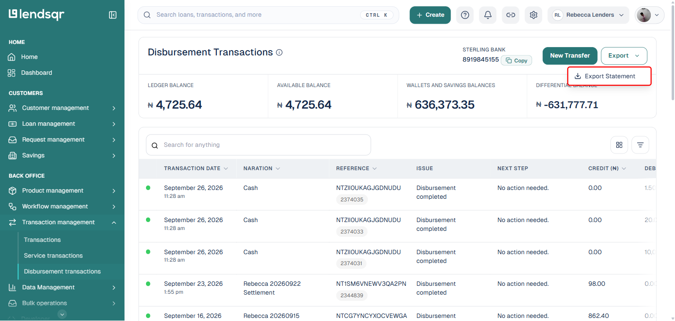Switch to grid view icon
Image resolution: width=675 pixels, height=321 pixels.
pyautogui.click(x=619, y=145)
